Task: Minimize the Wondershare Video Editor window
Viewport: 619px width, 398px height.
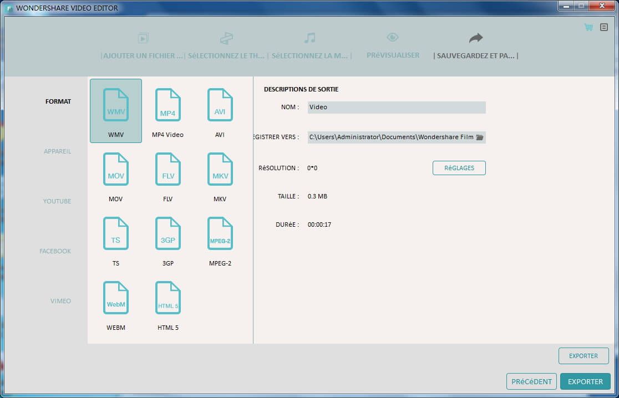Action: point(566,6)
